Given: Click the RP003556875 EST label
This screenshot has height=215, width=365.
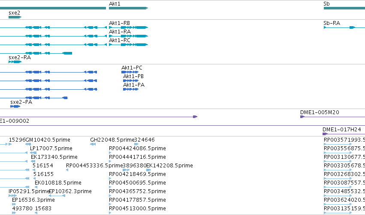Looking at the screenshot, I should [344, 148].
